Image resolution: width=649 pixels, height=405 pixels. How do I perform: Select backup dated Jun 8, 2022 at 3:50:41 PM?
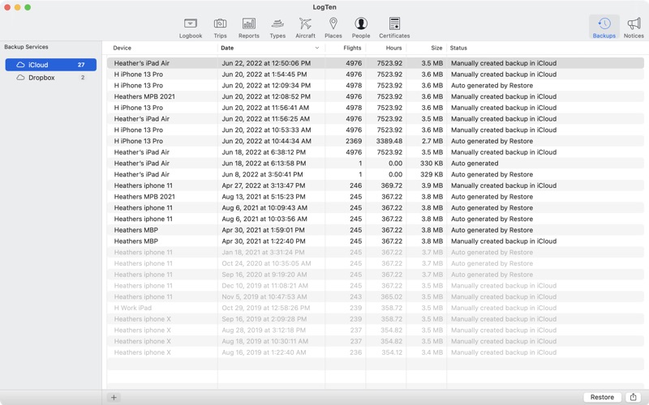pyautogui.click(x=376, y=174)
